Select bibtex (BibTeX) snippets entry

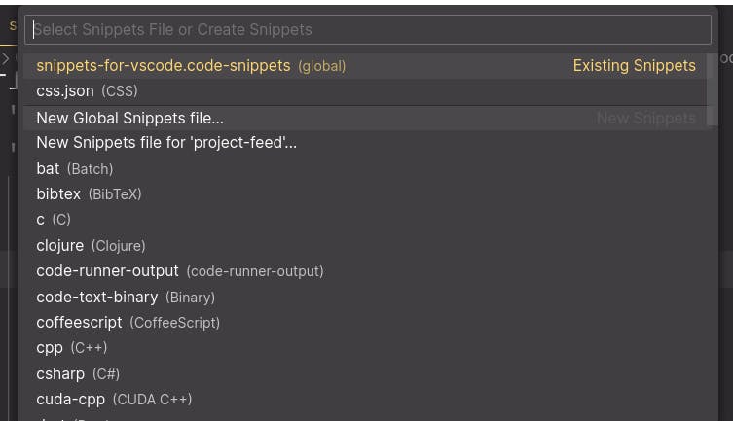89,194
